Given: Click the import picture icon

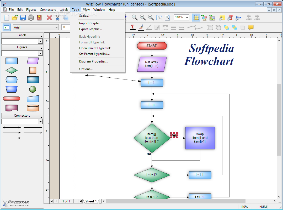Looking at the screenshot, I should (212, 18).
